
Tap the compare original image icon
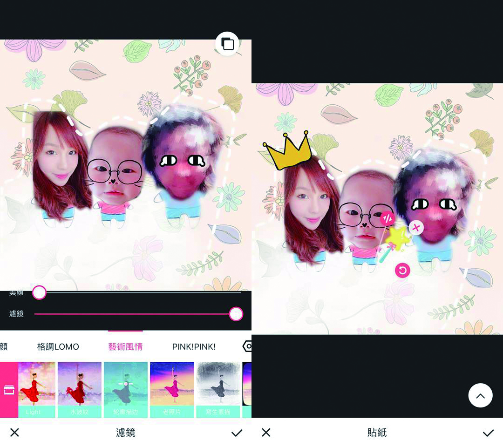[x=227, y=44]
